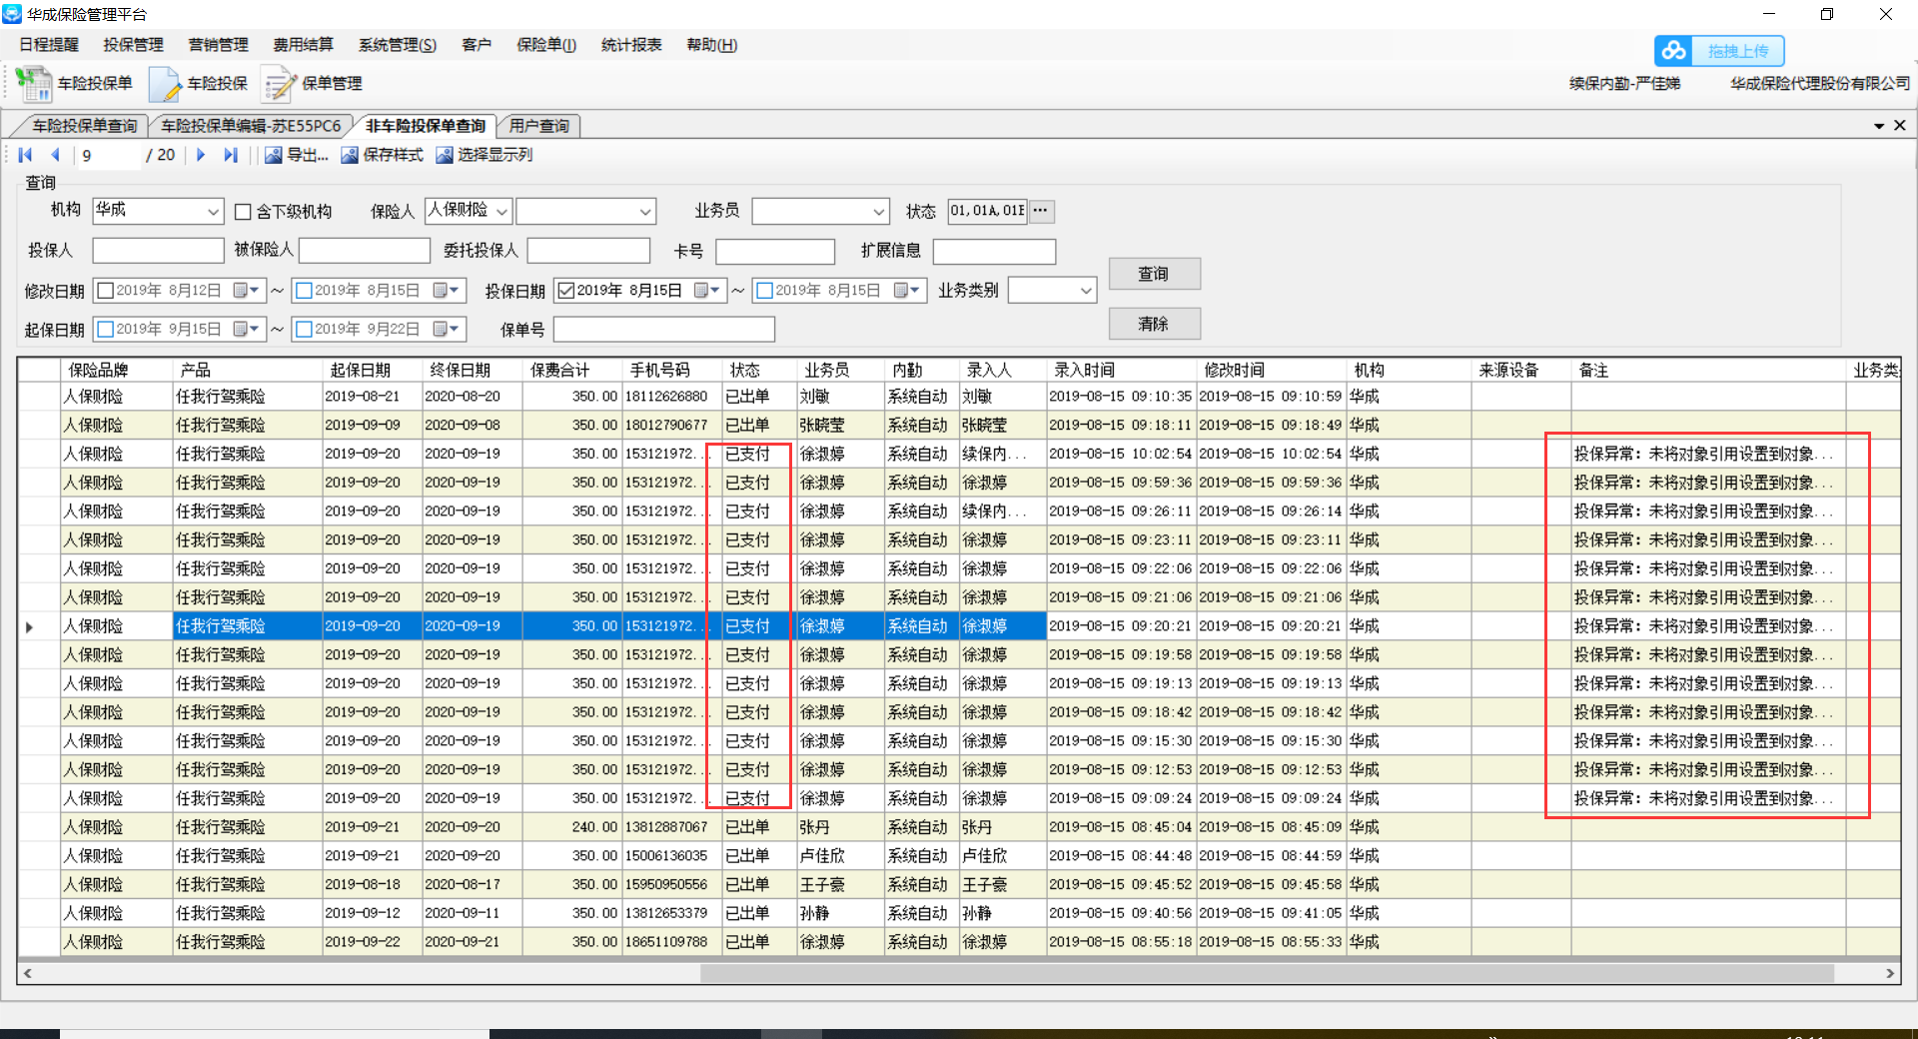Tick the 修改日期 start date checkbox
The image size is (1918, 1039).
pos(106,291)
